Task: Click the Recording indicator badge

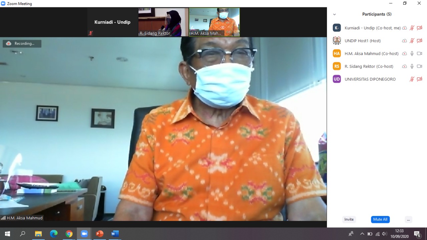Action: pos(22,43)
